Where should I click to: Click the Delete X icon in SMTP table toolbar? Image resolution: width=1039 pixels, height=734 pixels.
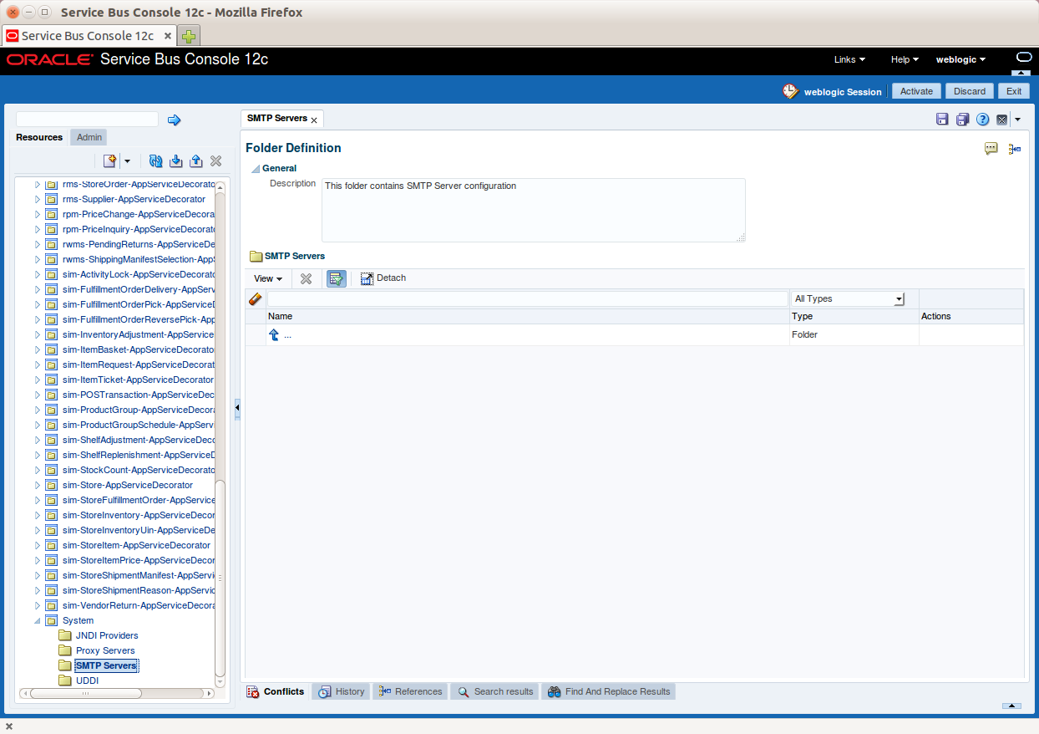click(306, 278)
